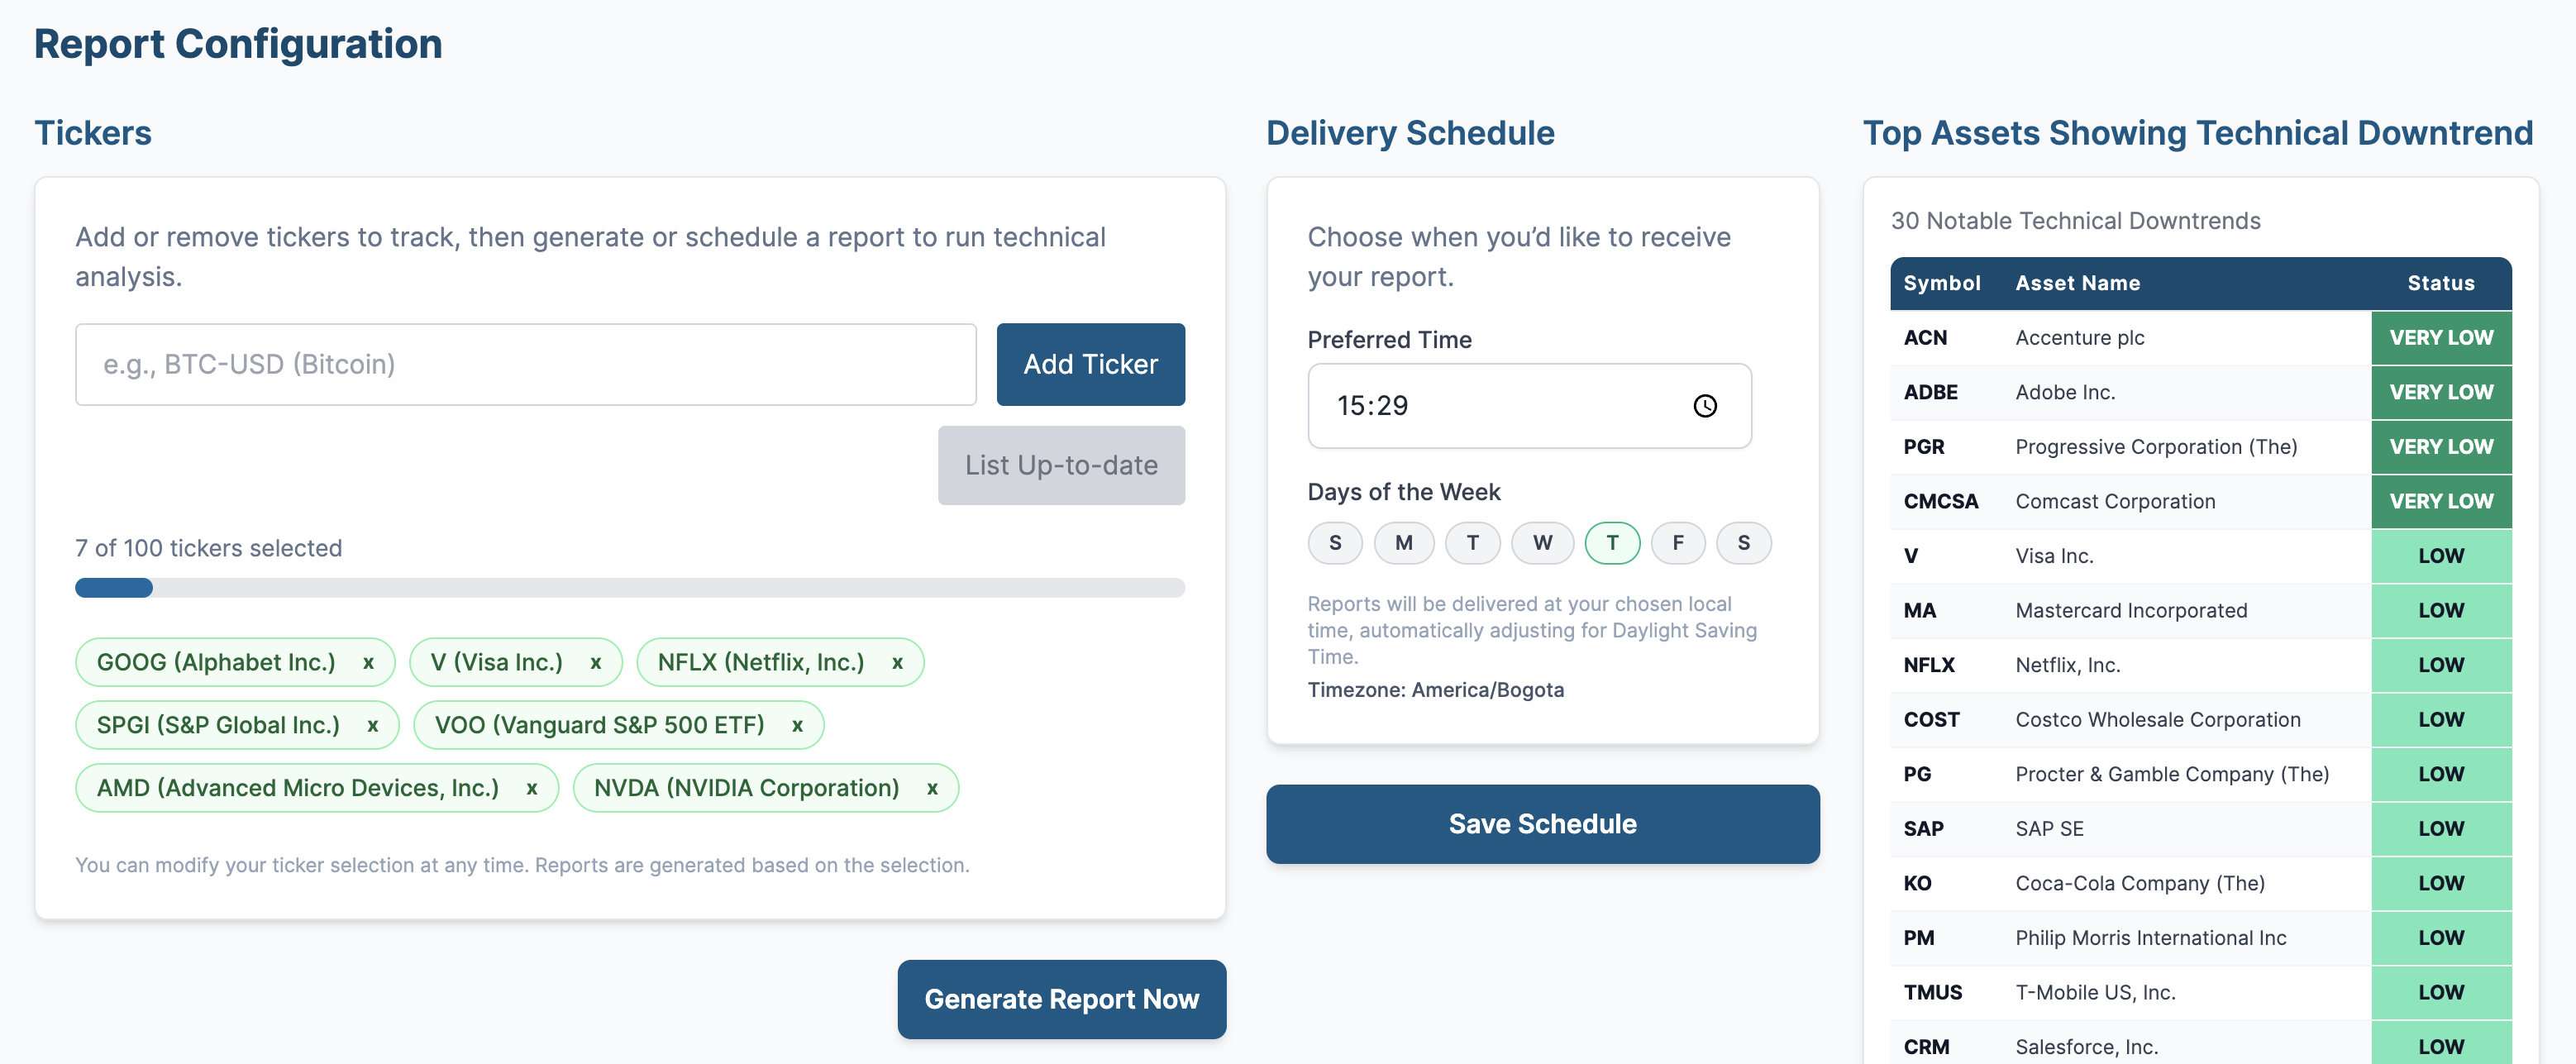Screen dimensions: 2576x1064
Task: Click the Save Schedule button
Action: pos(1543,823)
